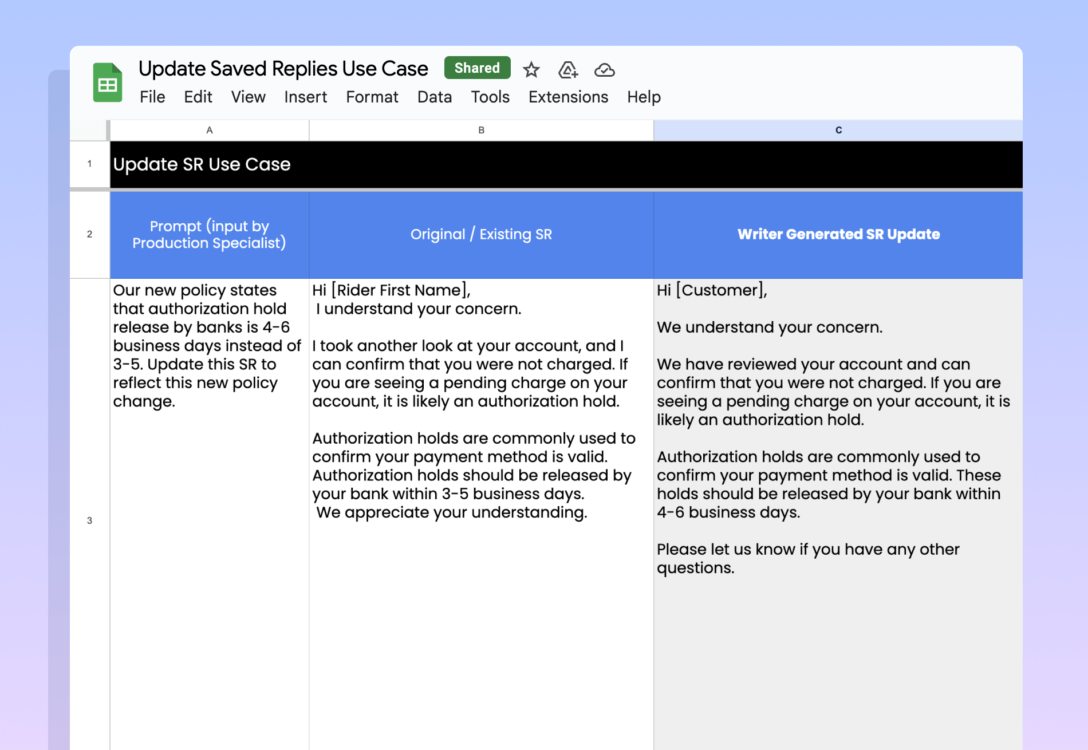
Task: Check the cloud save status icon
Action: pos(604,70)
